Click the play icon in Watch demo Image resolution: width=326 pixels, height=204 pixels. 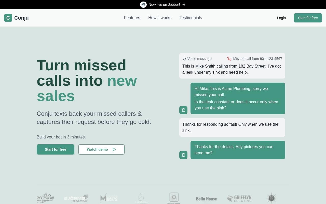[114, 149]
